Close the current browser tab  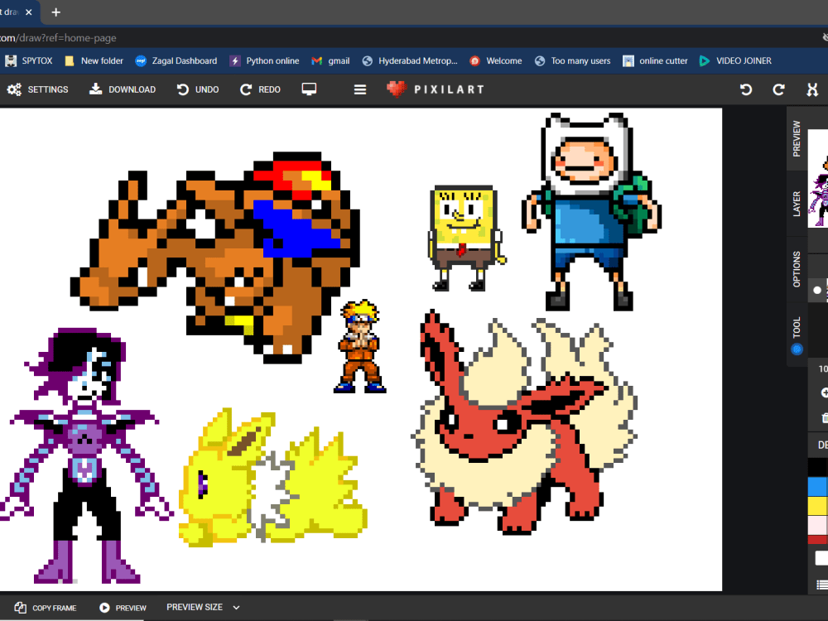pos(29,12)
